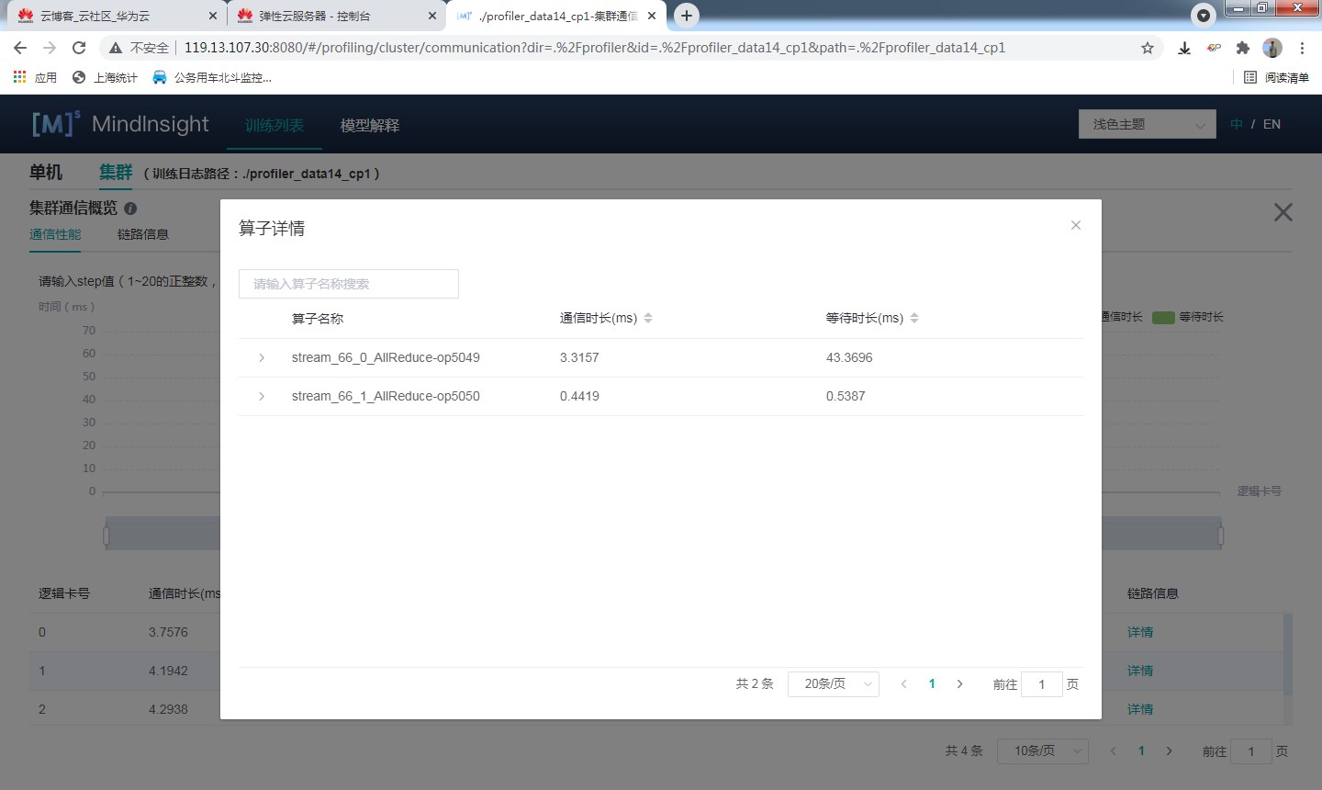Open the tab search dropdown button

pyautogui.click(x=1203, y=16)
